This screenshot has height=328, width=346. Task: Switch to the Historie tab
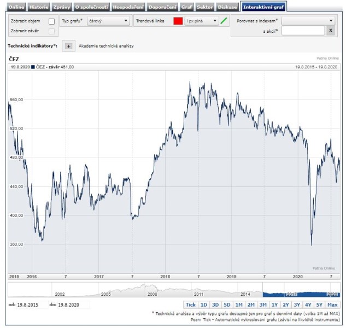click(38, 7)
